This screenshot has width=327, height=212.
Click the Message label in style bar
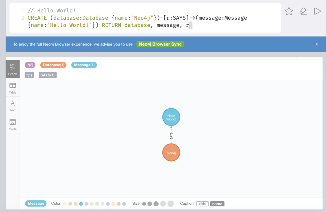point(36,204)
